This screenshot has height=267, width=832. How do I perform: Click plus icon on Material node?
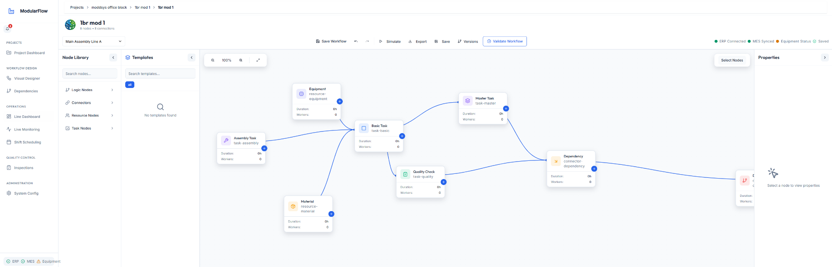pos(331,214)
